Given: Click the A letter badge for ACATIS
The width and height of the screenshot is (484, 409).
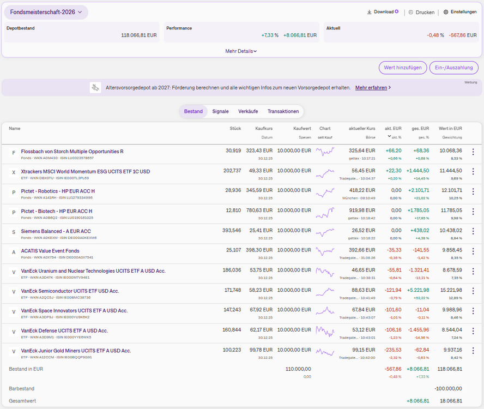Looking at the screenshot, I should coord(14,252).
